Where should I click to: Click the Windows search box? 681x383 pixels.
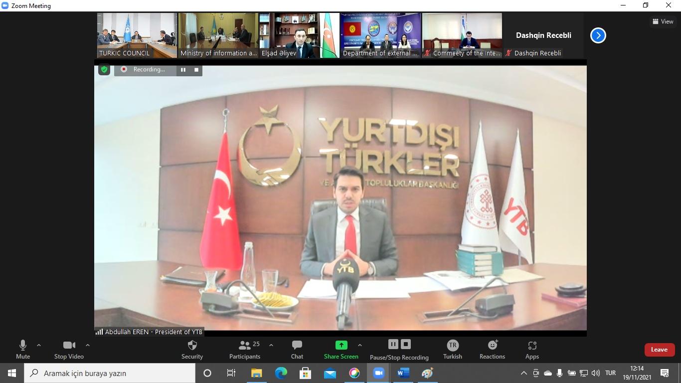coord(110,373)
